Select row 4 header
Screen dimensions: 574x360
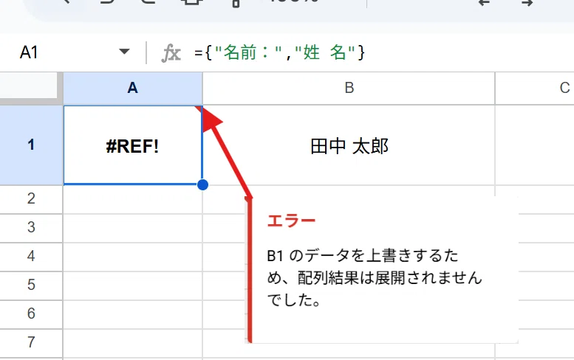pyautogui.click(x=31, y=257)
